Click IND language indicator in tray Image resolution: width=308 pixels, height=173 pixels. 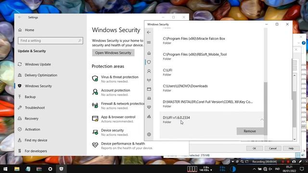pos(277,169)
